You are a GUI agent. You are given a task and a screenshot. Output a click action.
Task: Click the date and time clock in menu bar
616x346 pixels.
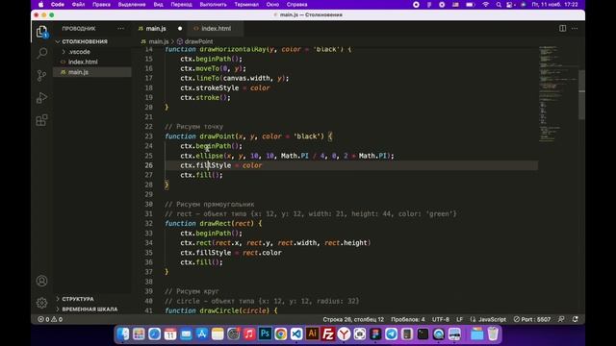554,5
